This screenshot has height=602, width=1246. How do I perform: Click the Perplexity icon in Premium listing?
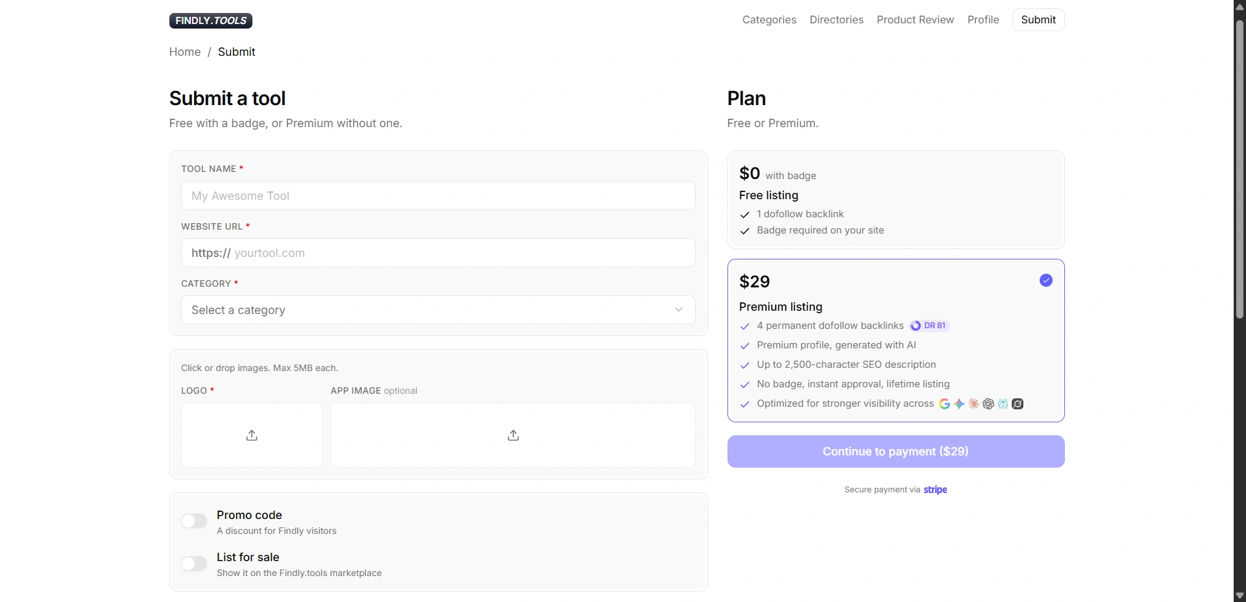(1003, 404)
